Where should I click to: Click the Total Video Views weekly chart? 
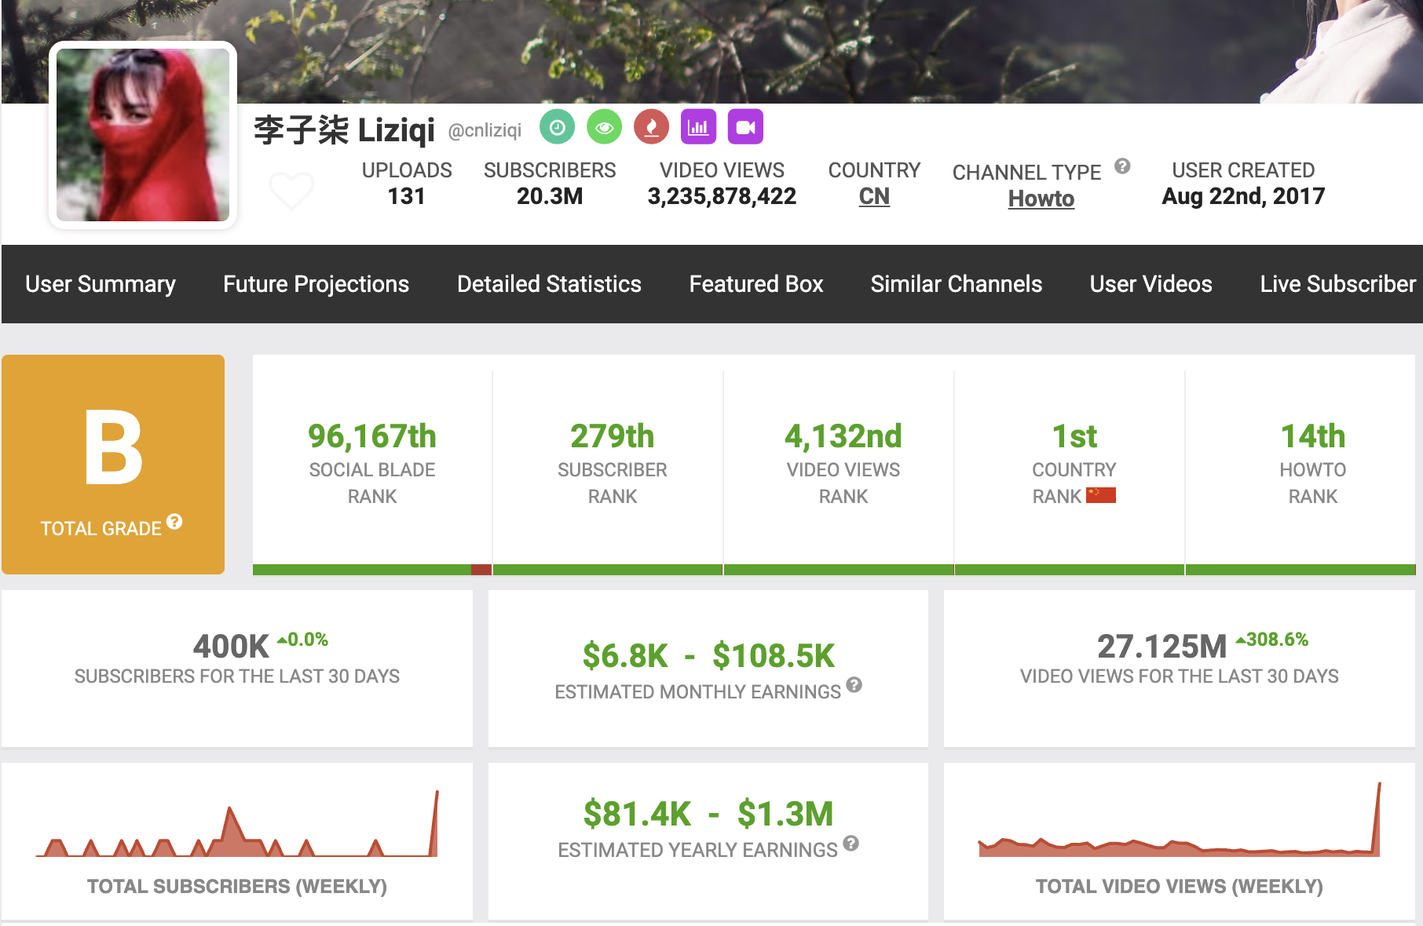coord(1180,820)
